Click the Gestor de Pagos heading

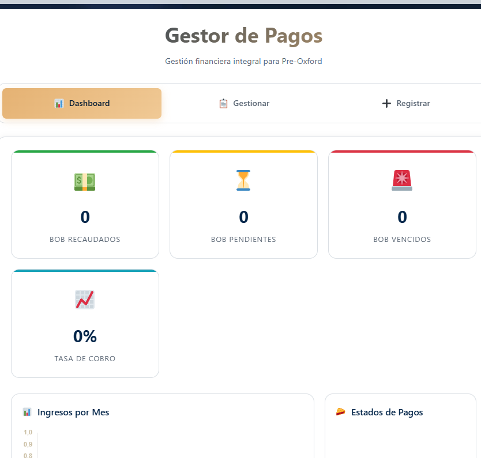pyautogui.click(x=243, y=36)
